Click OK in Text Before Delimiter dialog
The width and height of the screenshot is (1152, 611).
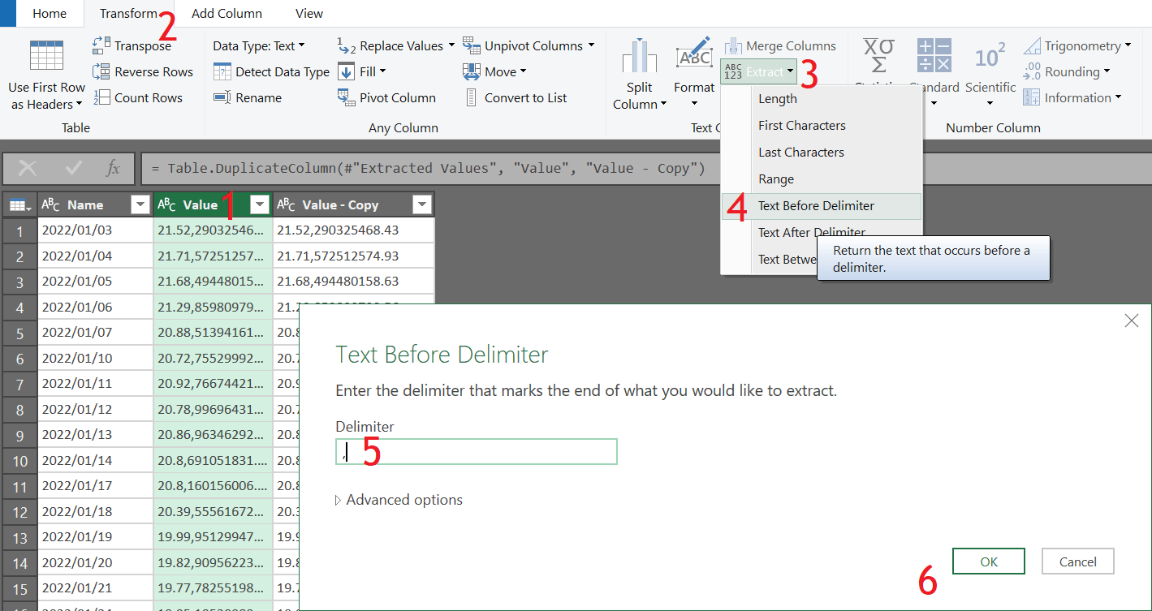point(989,562)
